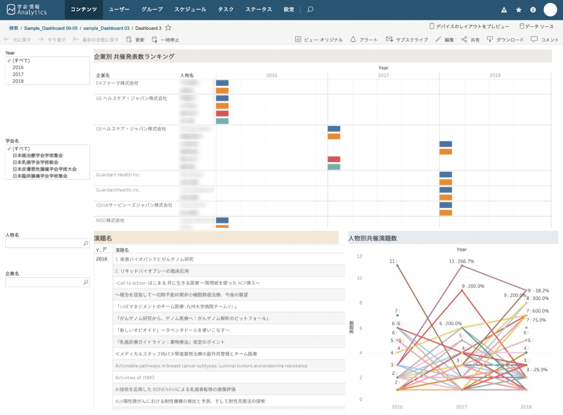Screen dimensions: 563x415
Task: Select 2017 in Year filter
Action: tap(18, 74)
